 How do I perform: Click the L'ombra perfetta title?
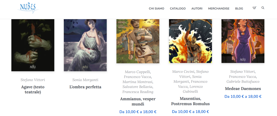[85, 87]
